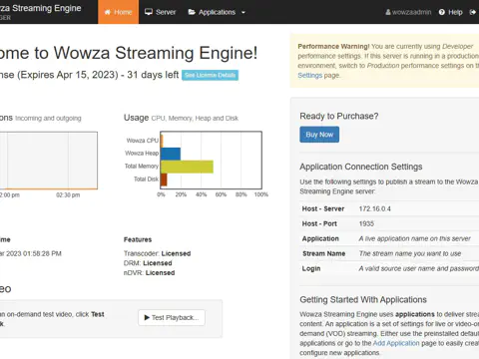The image size is (479, 359).
Task: Open the Home tab
Action: tap(118, 12)
